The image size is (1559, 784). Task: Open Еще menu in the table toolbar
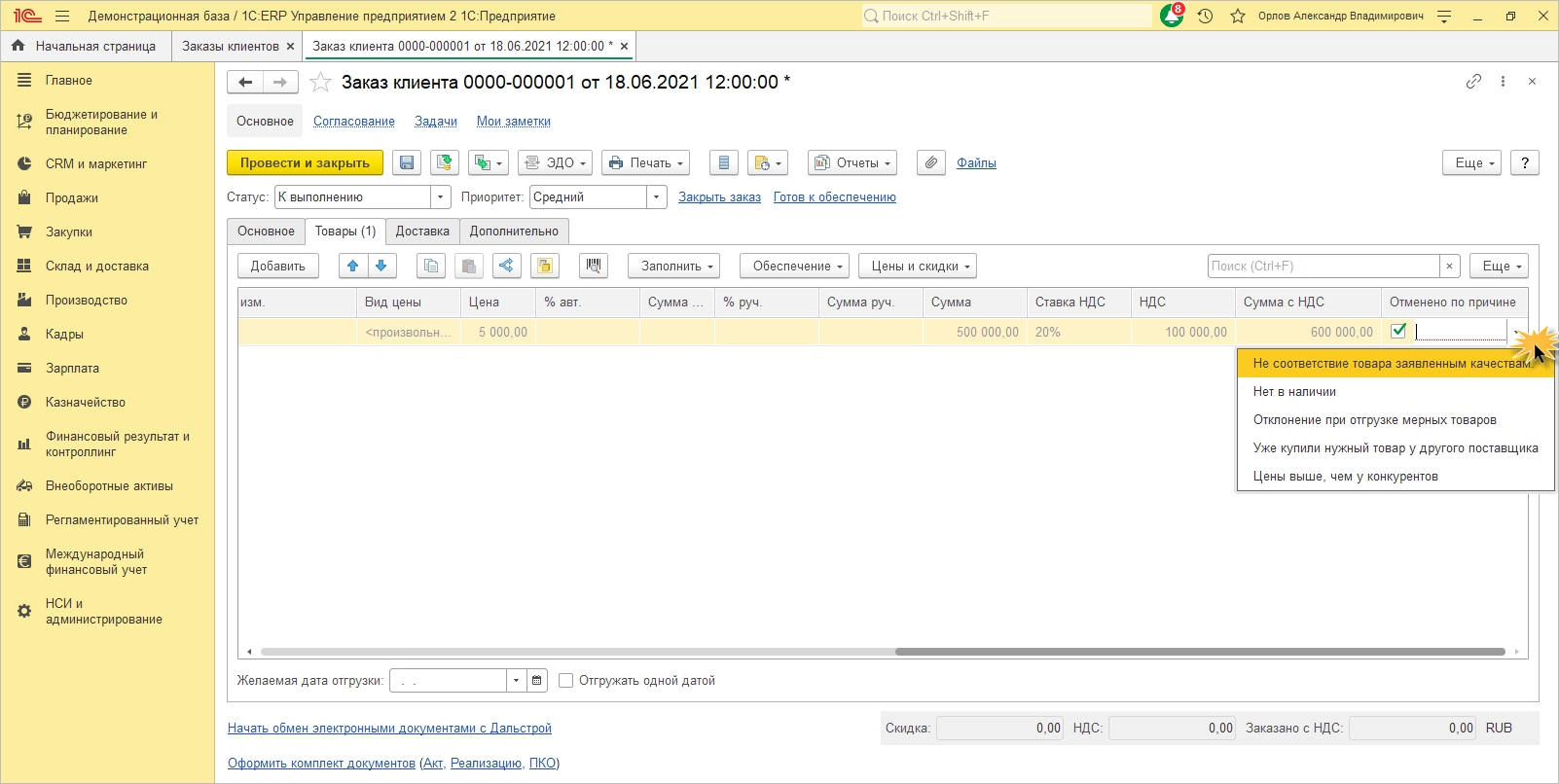click(1499, 266)
